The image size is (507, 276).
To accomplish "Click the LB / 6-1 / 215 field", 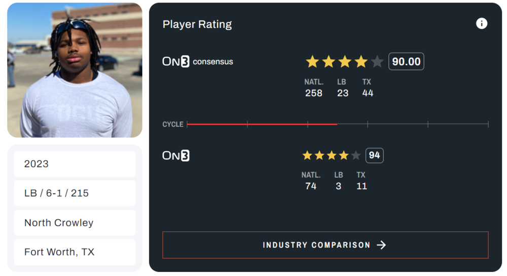I will coord(75,193).
